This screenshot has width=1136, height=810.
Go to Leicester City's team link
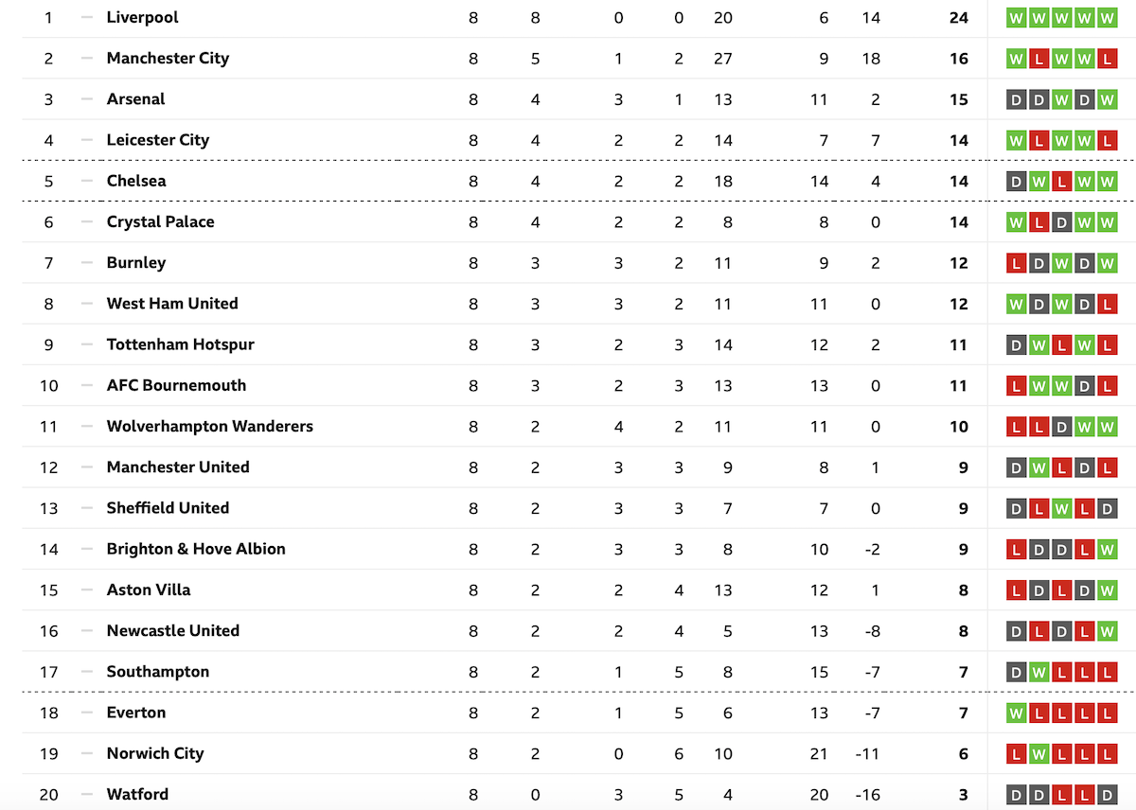[158, 140]
